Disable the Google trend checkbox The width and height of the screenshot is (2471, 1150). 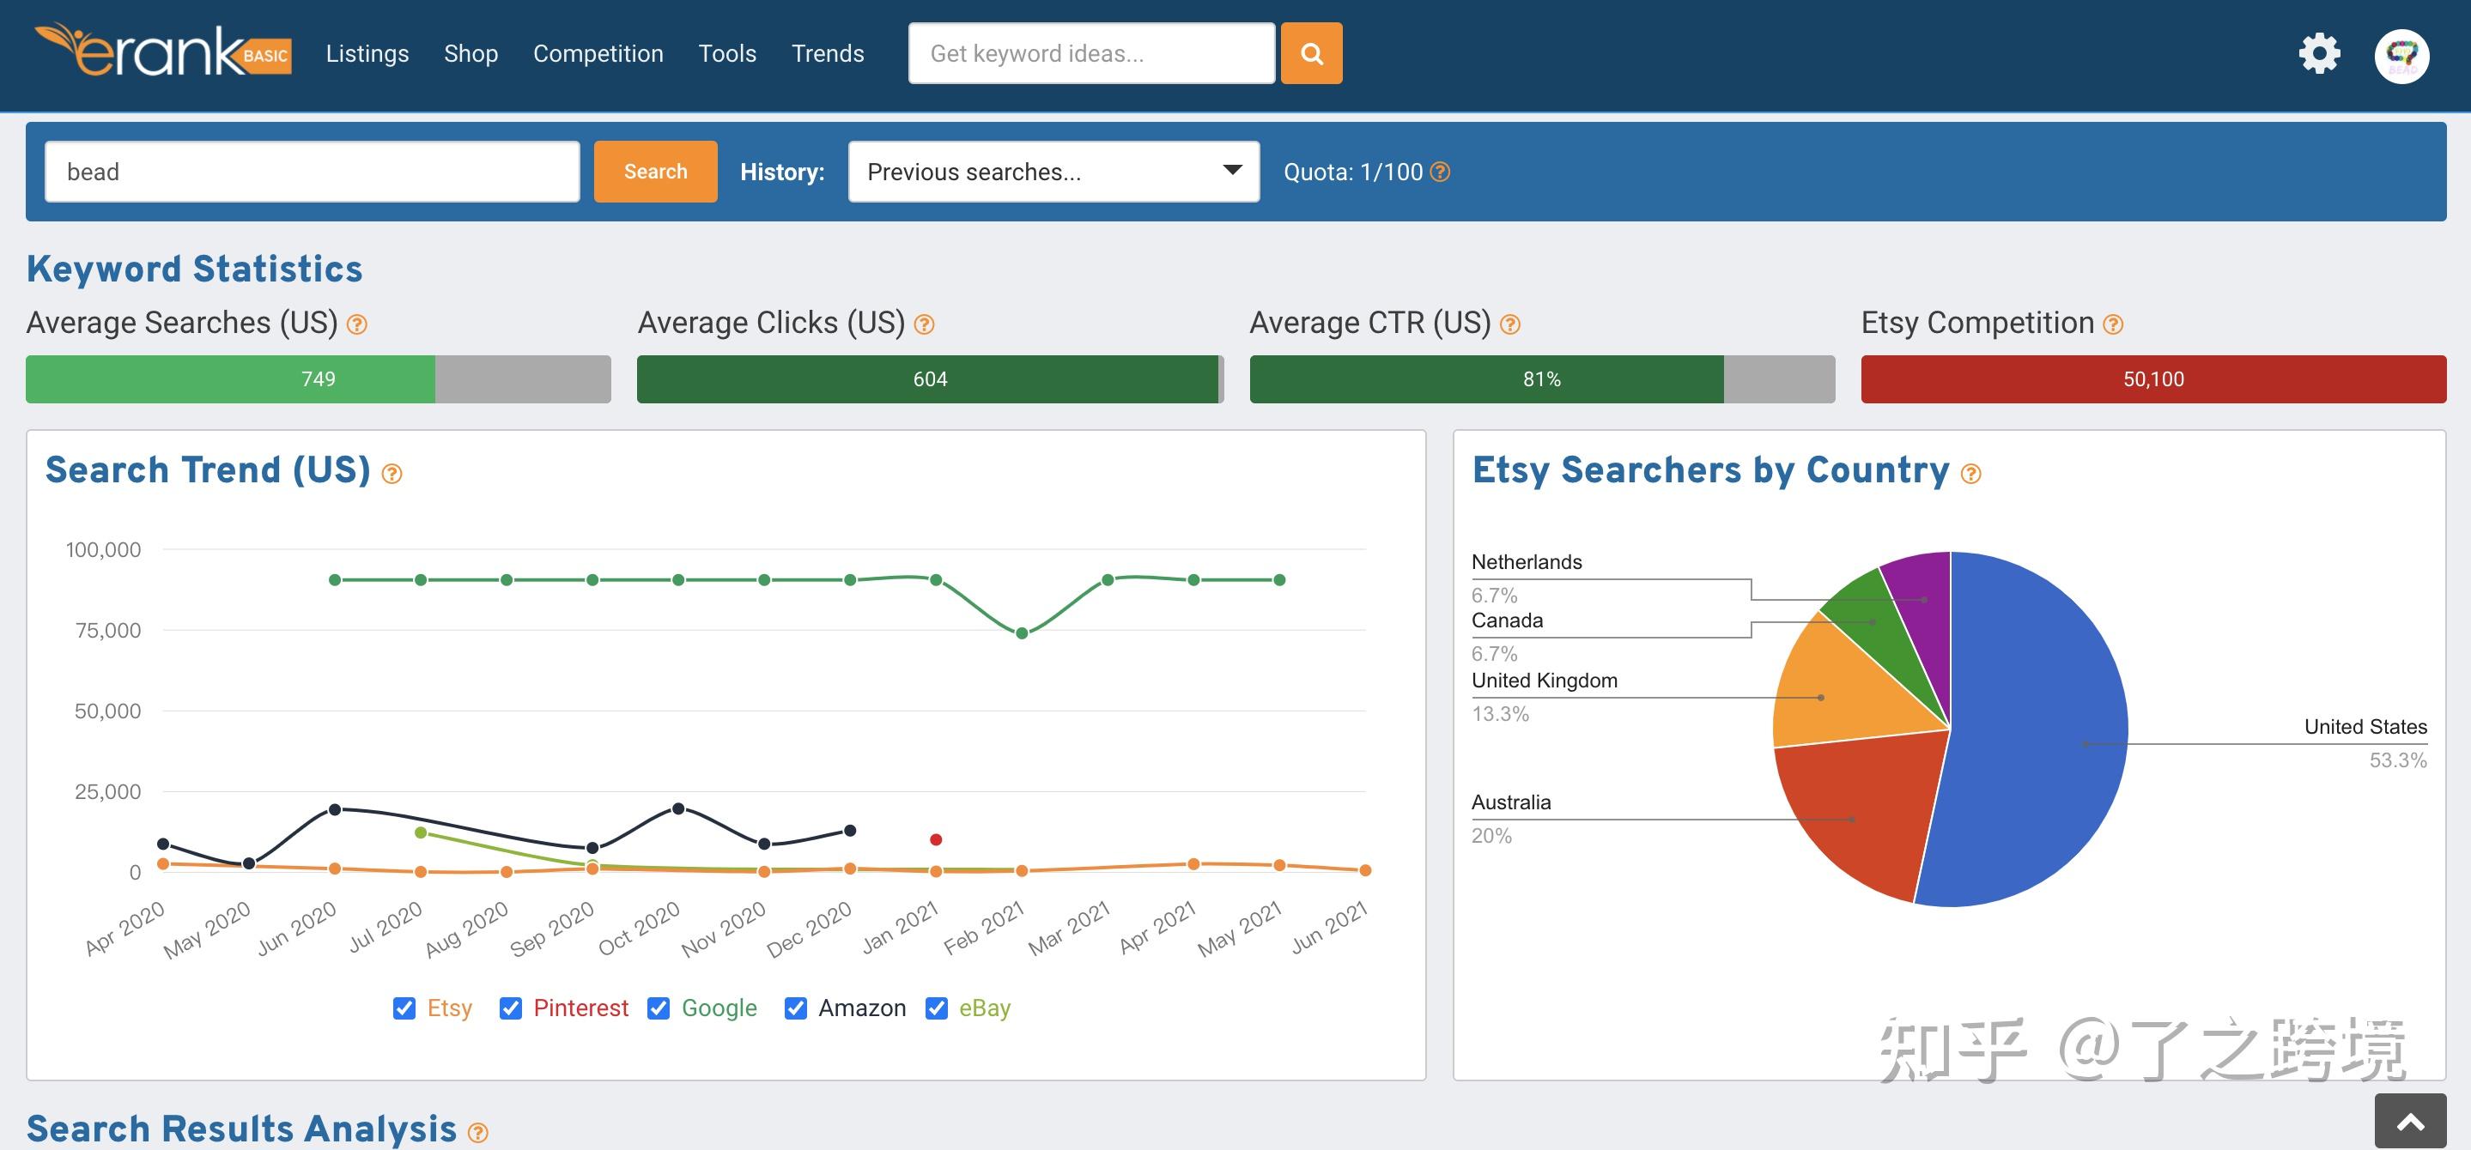[x=658, y=1008]
